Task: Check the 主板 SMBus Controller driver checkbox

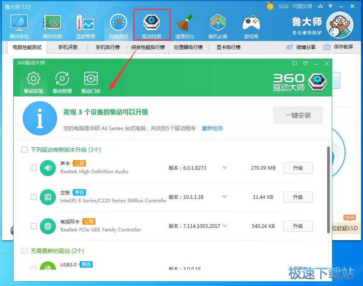Action: [34, 197]
